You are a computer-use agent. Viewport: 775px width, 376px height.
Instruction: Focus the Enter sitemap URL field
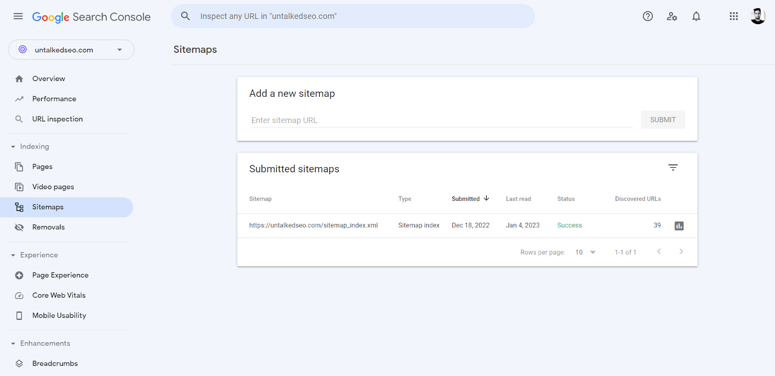441,120
